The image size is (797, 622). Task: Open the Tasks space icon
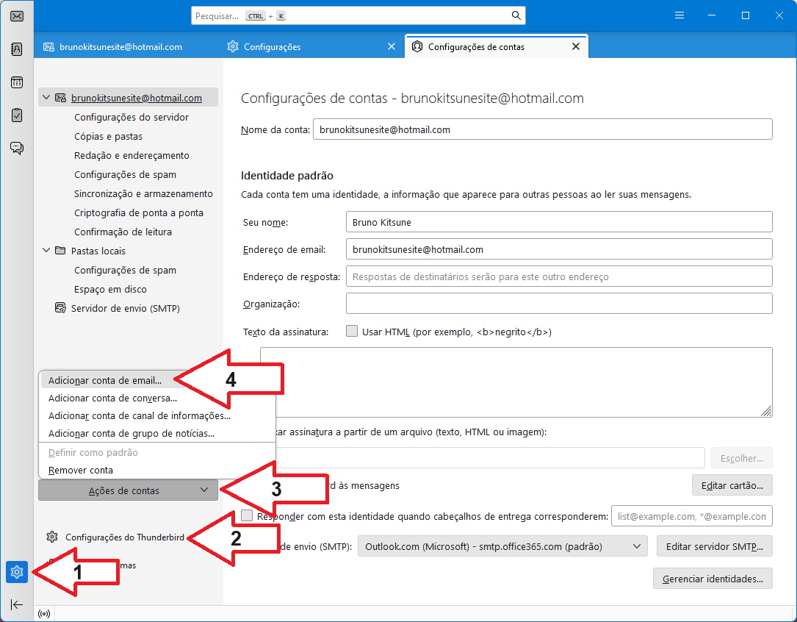[x=17, y=115]
